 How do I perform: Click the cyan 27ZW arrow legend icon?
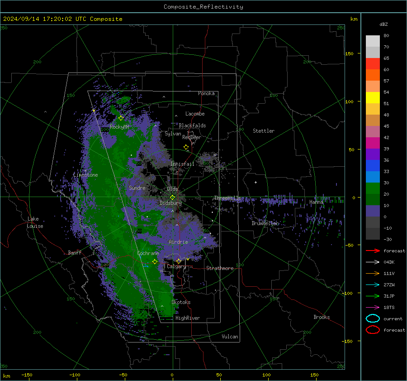click(x=373, y=285)
